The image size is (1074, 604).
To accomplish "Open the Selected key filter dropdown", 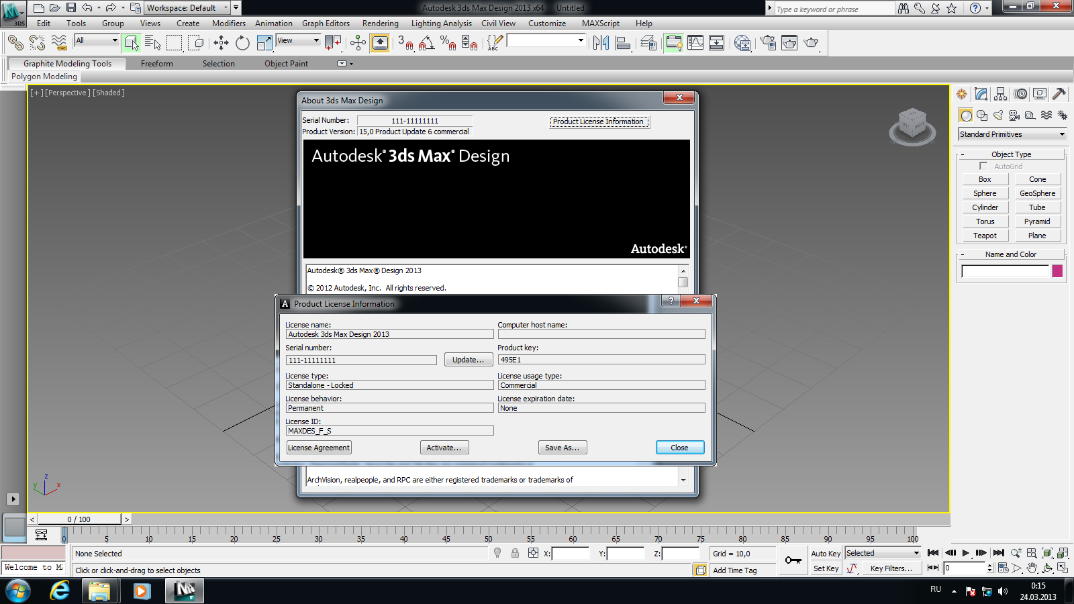I will click(x=883, y=553).
